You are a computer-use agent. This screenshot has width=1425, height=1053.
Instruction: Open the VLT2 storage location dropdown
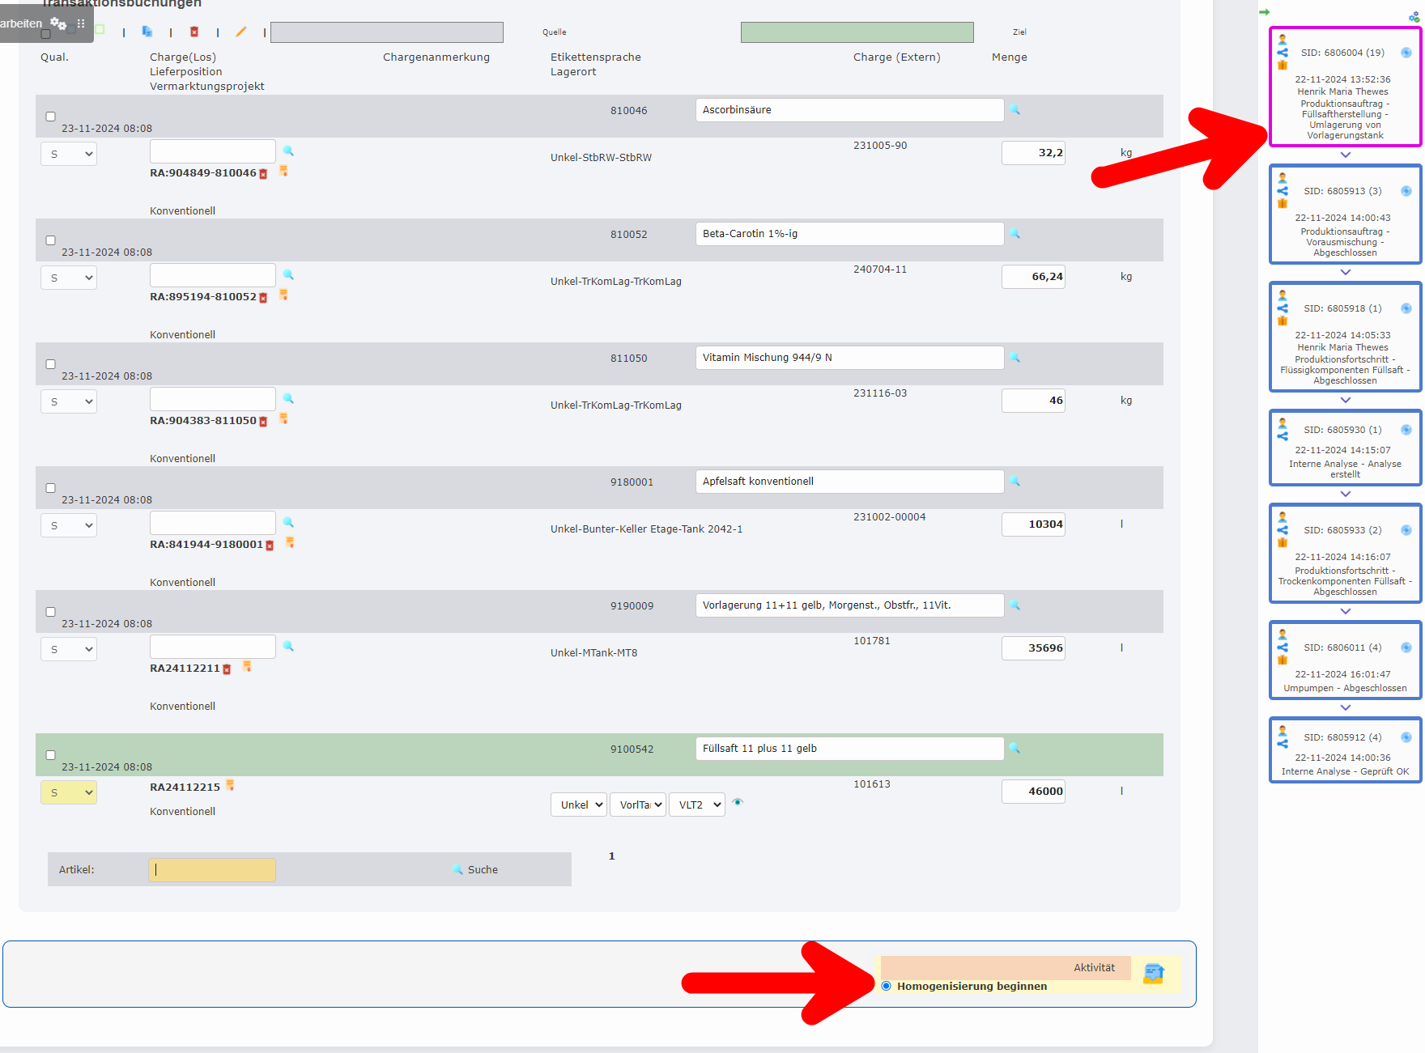click(696, 805)
